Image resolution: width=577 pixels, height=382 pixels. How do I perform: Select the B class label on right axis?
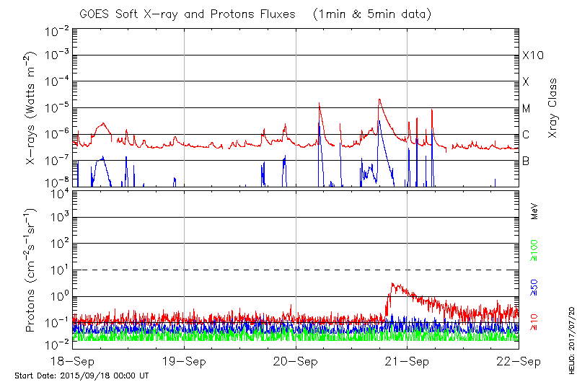(x=527, y=161)
